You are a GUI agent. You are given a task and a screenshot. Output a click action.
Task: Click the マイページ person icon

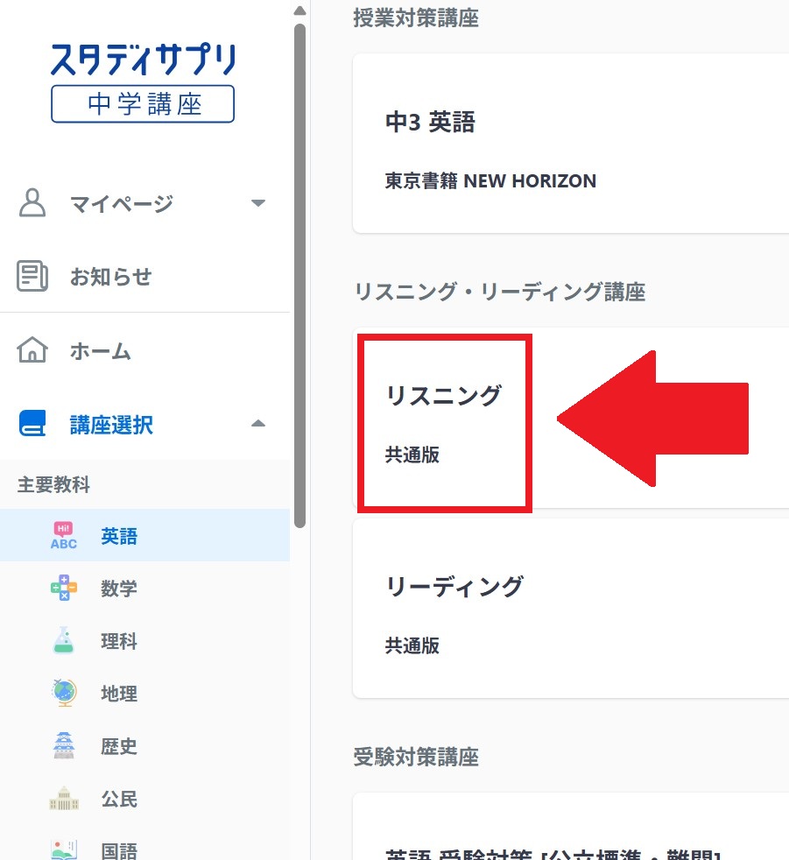[32, 202]
